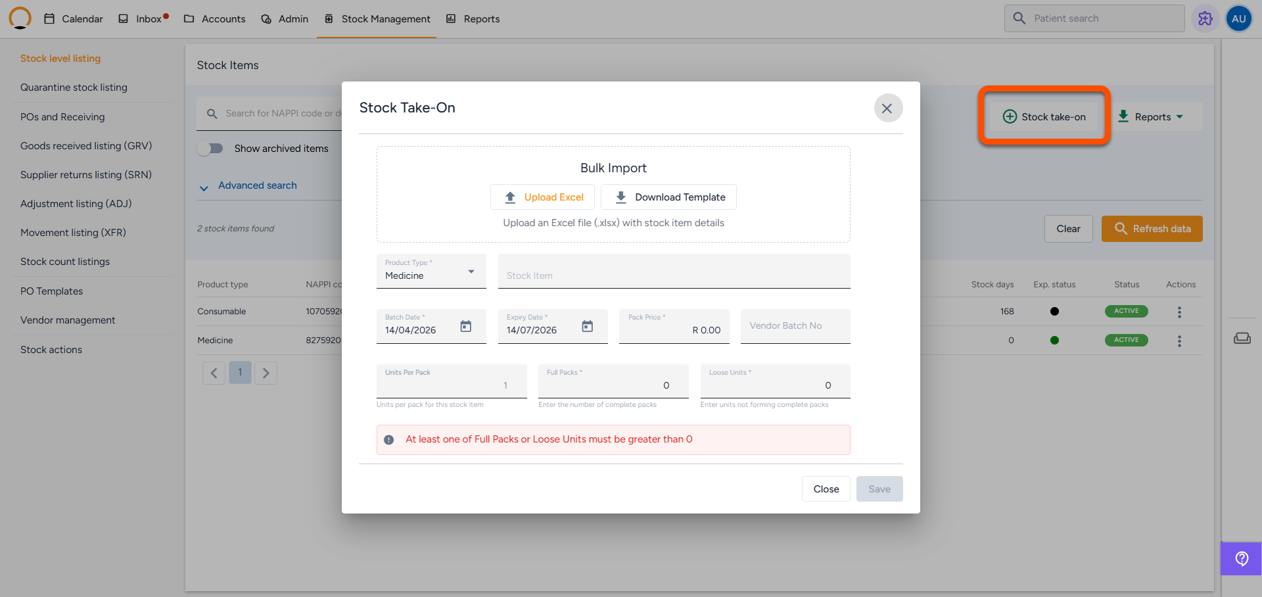Open the AU user avatar menu
The image size is (1262, 597).
tap(1238, 18)
